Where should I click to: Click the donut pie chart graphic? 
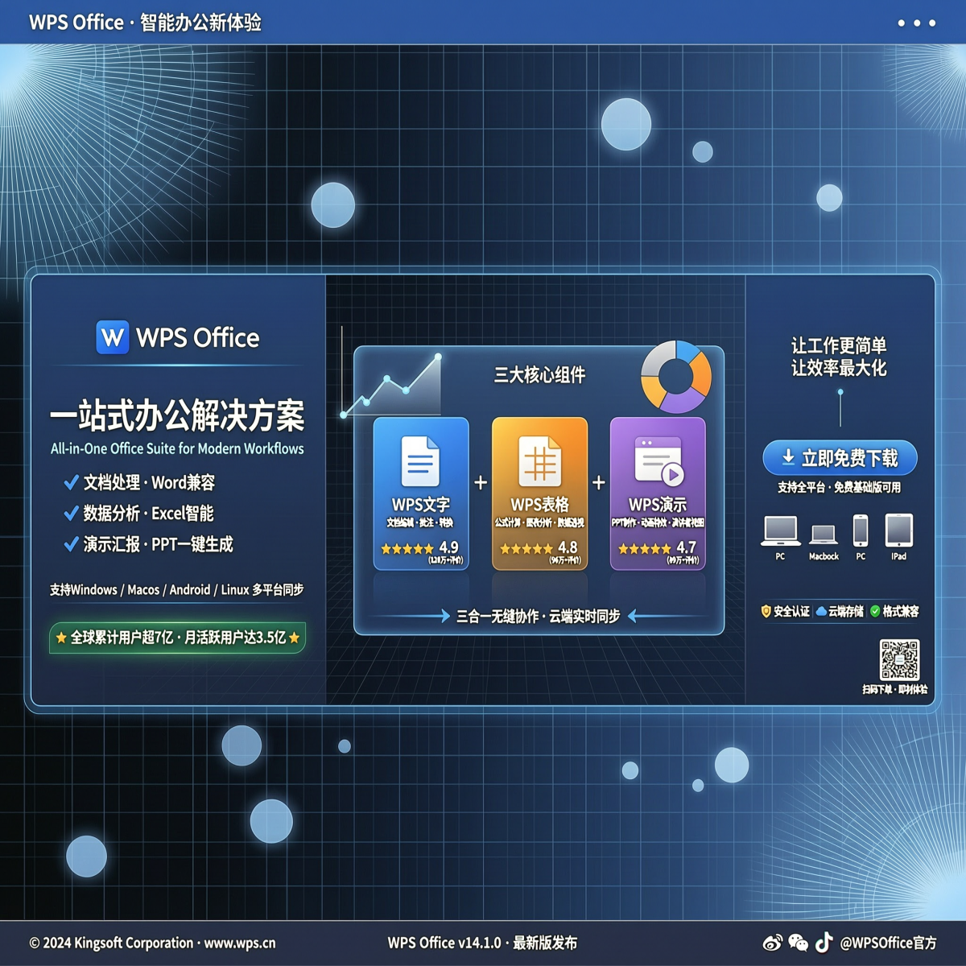[x=676, y=377]
